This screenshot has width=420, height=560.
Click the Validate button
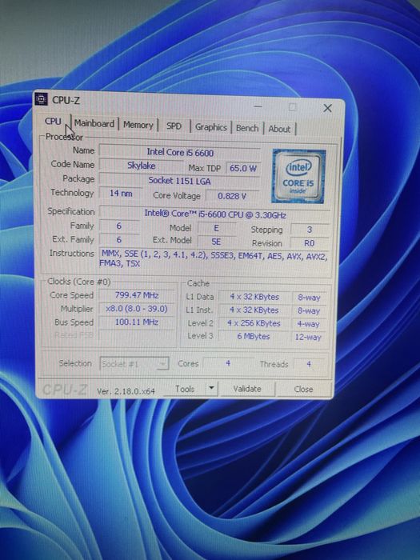(247, 389)
